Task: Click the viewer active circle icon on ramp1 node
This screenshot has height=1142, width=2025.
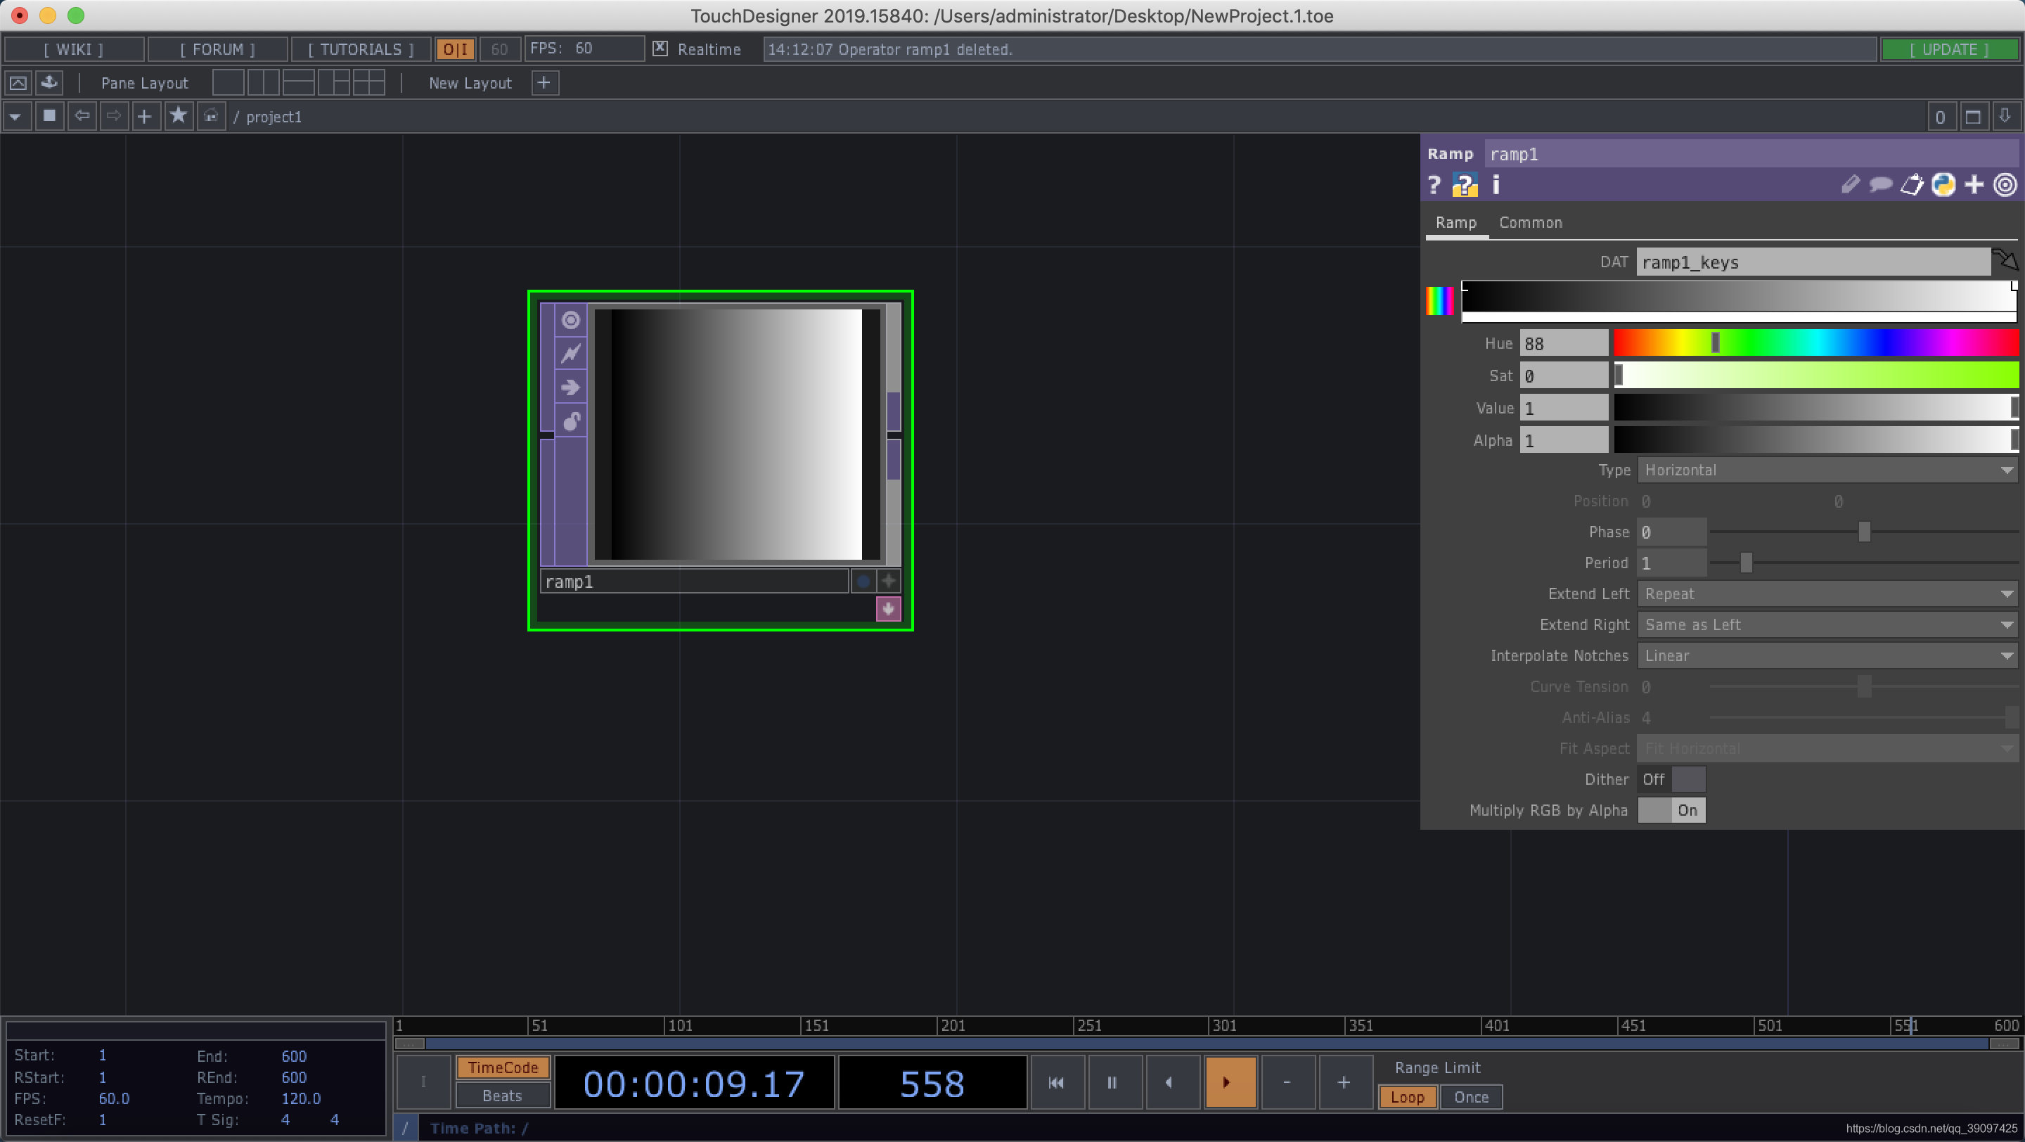Action: click(x=571, y=321)
